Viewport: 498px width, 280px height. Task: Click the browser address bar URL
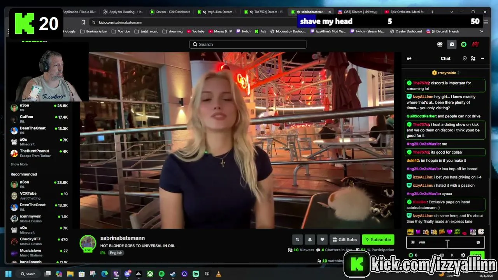[x=121, y=23]
